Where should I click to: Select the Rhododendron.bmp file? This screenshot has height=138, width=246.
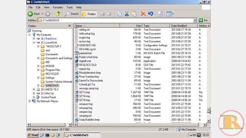[90, 73]
